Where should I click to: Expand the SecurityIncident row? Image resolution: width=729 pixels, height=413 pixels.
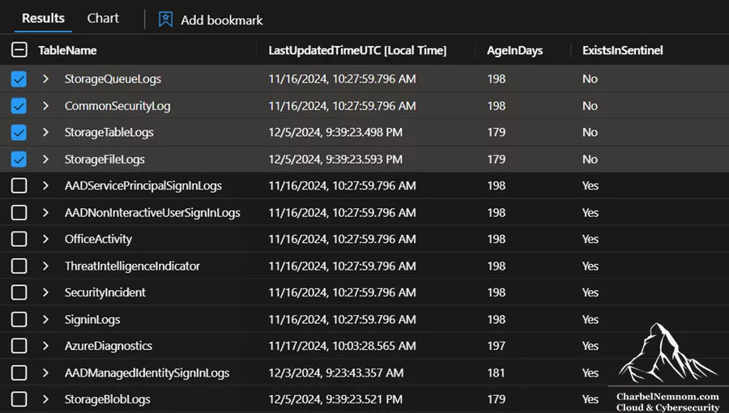45,292
